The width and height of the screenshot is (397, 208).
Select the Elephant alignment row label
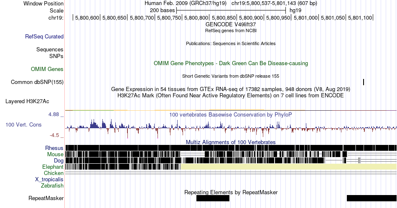pos(53,167)
